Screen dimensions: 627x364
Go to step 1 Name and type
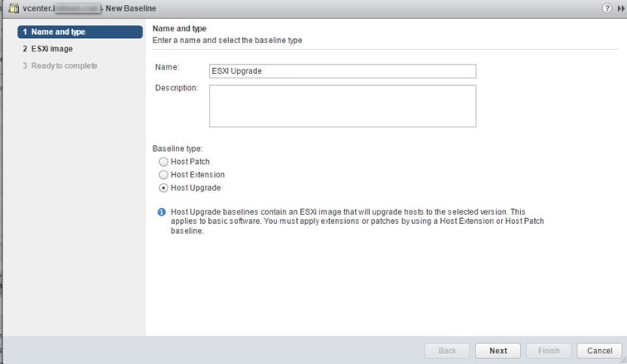click(x=80, y=32)
